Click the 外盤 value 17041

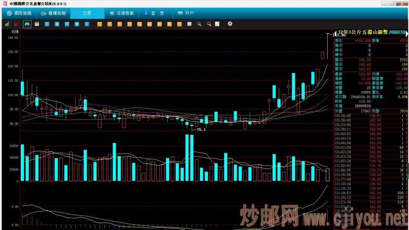366,111
